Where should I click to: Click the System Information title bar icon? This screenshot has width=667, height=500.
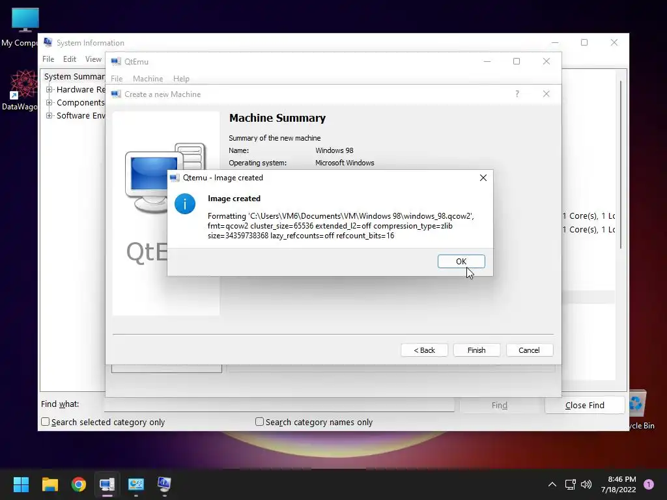[x=48, y=42]
